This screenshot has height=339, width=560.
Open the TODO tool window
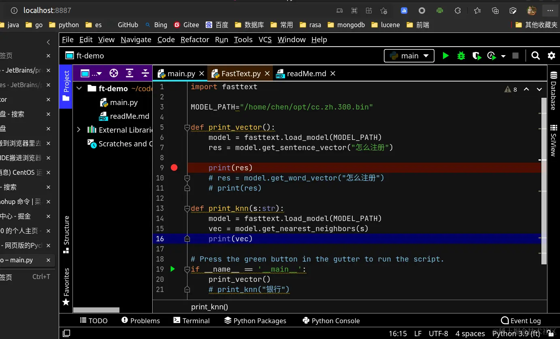pyautogui.click(x=94, y=320)
